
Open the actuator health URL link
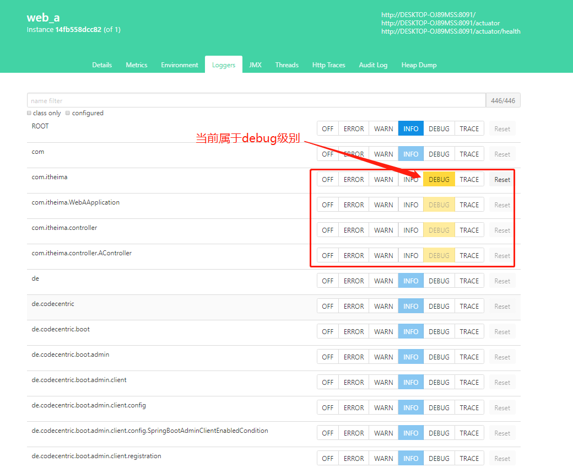[x=451, y=31]
